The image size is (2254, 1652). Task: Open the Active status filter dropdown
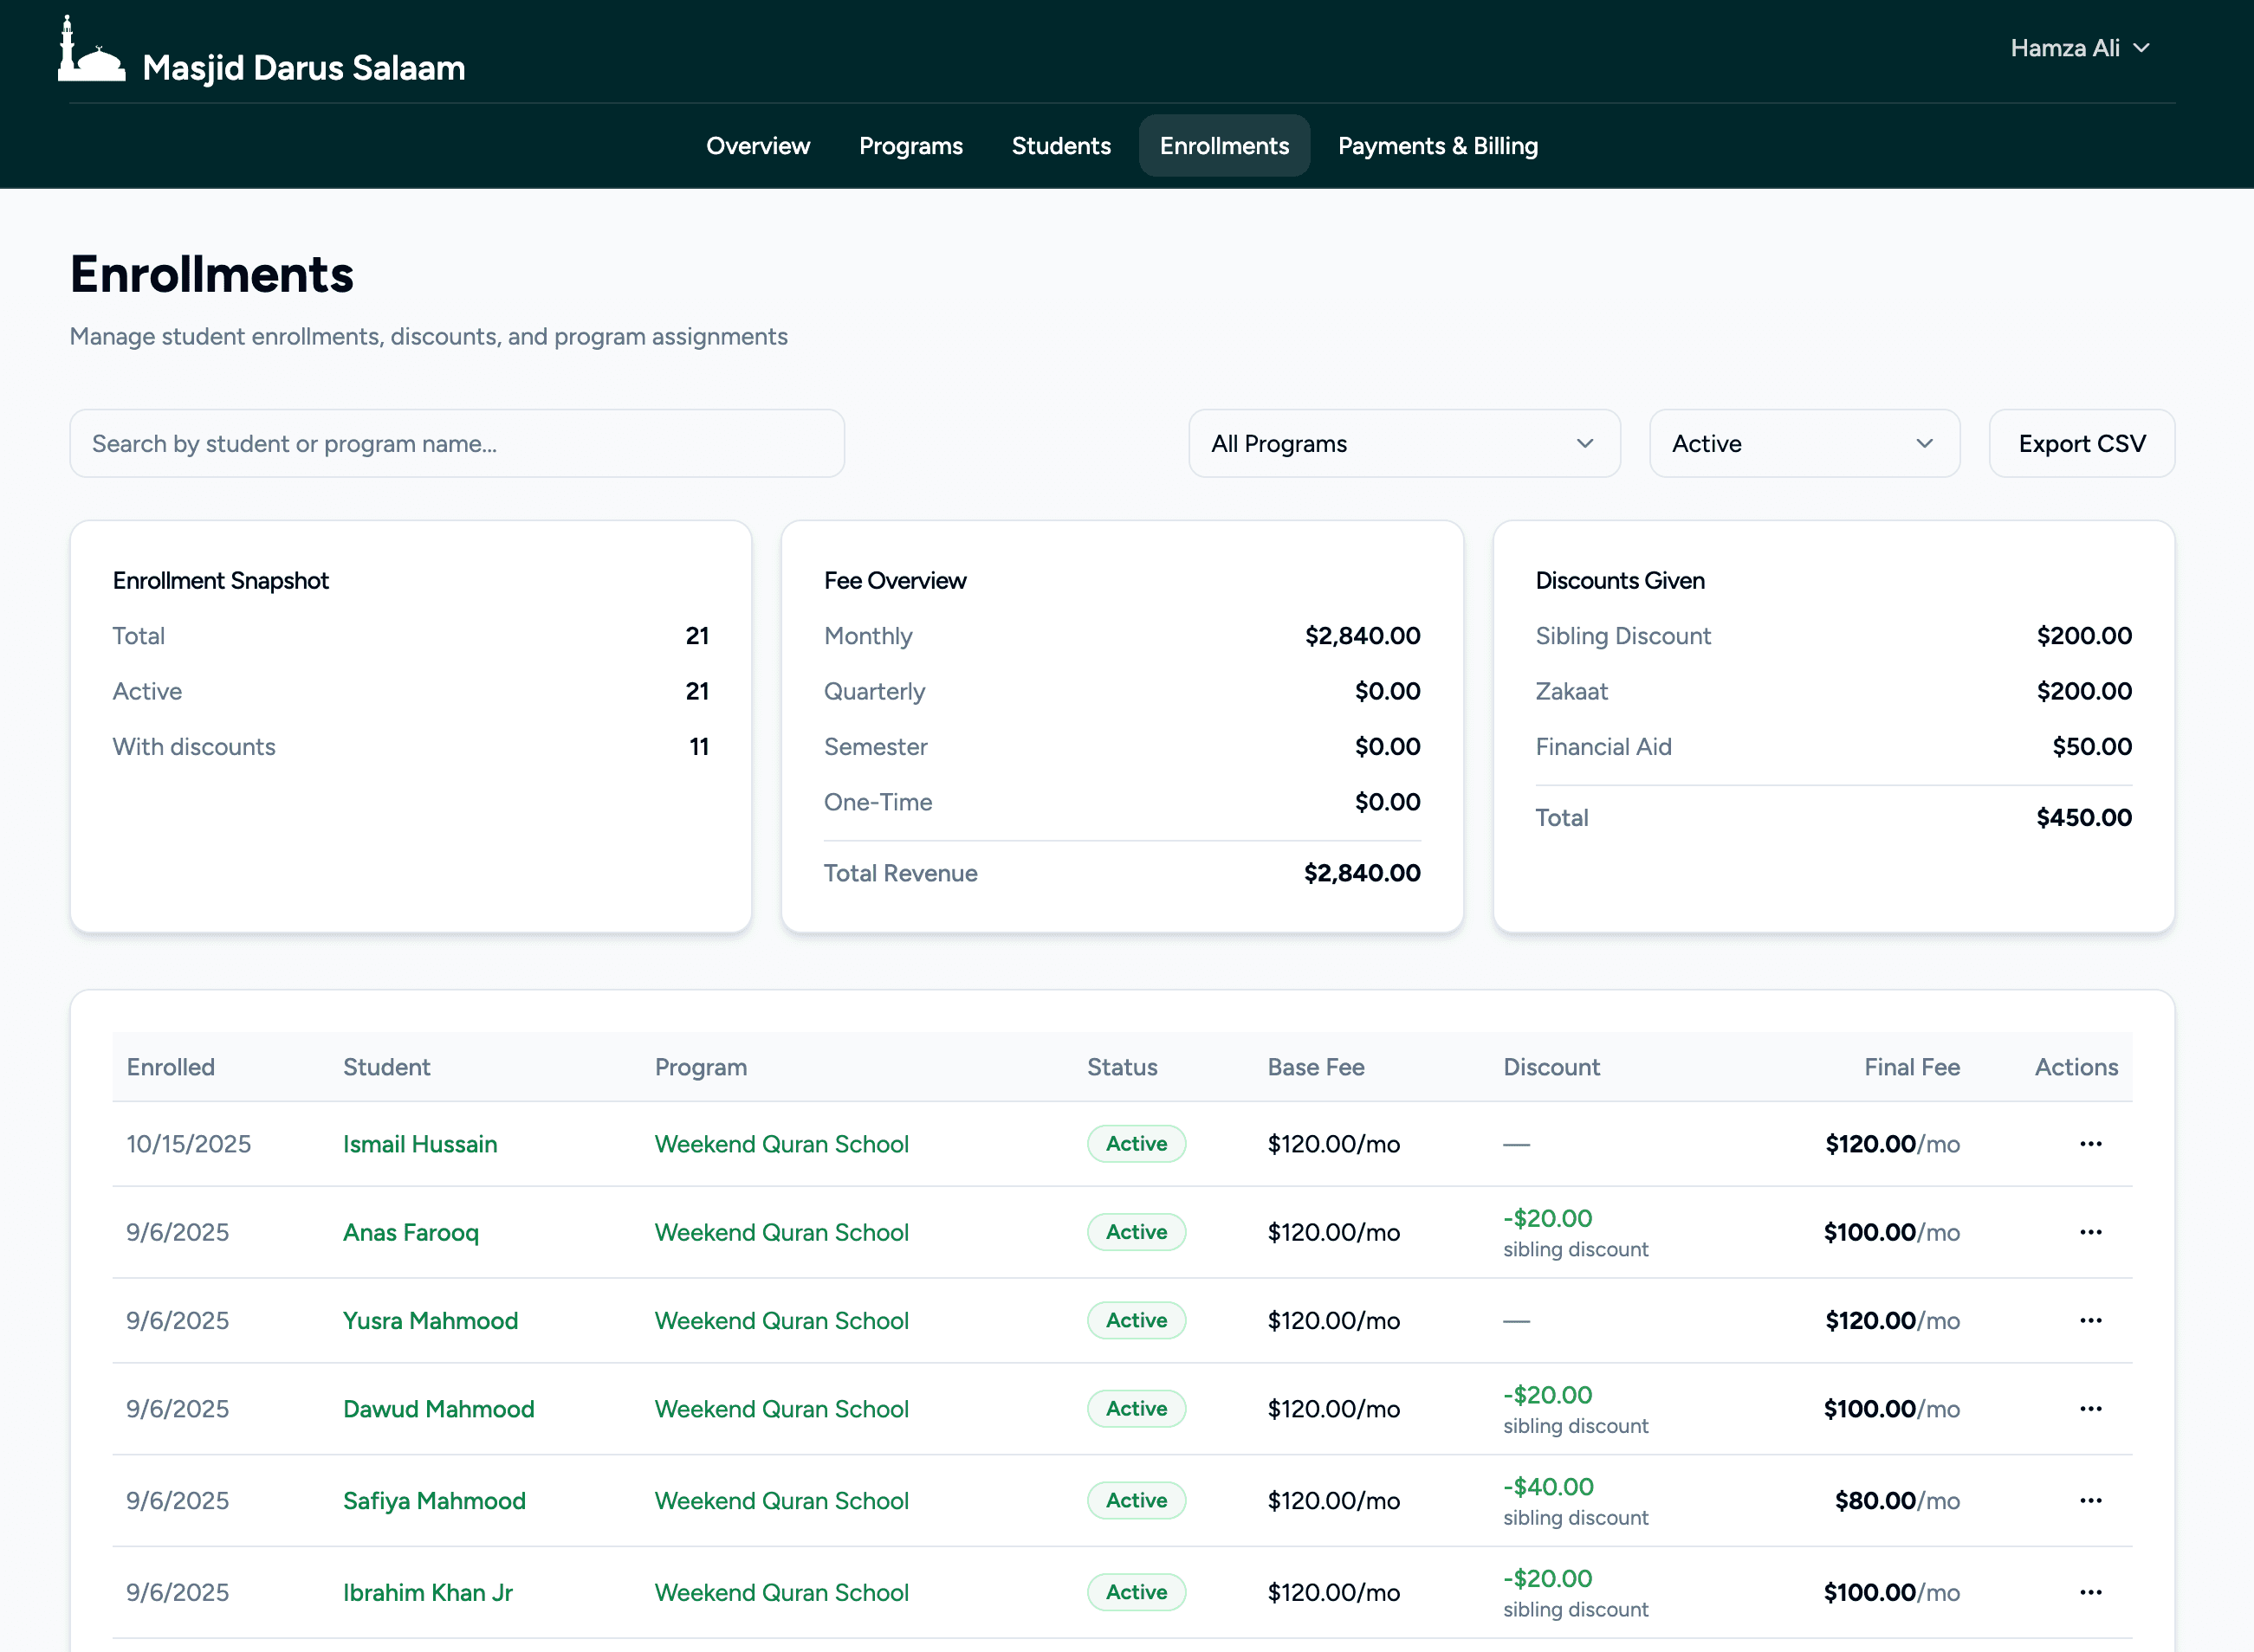pyautogui.click(x=1803, y=443)
